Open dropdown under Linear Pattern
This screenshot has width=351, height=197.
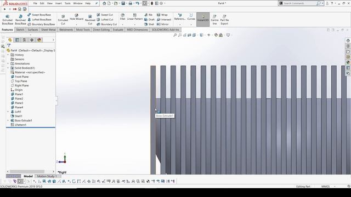[135, 24]
